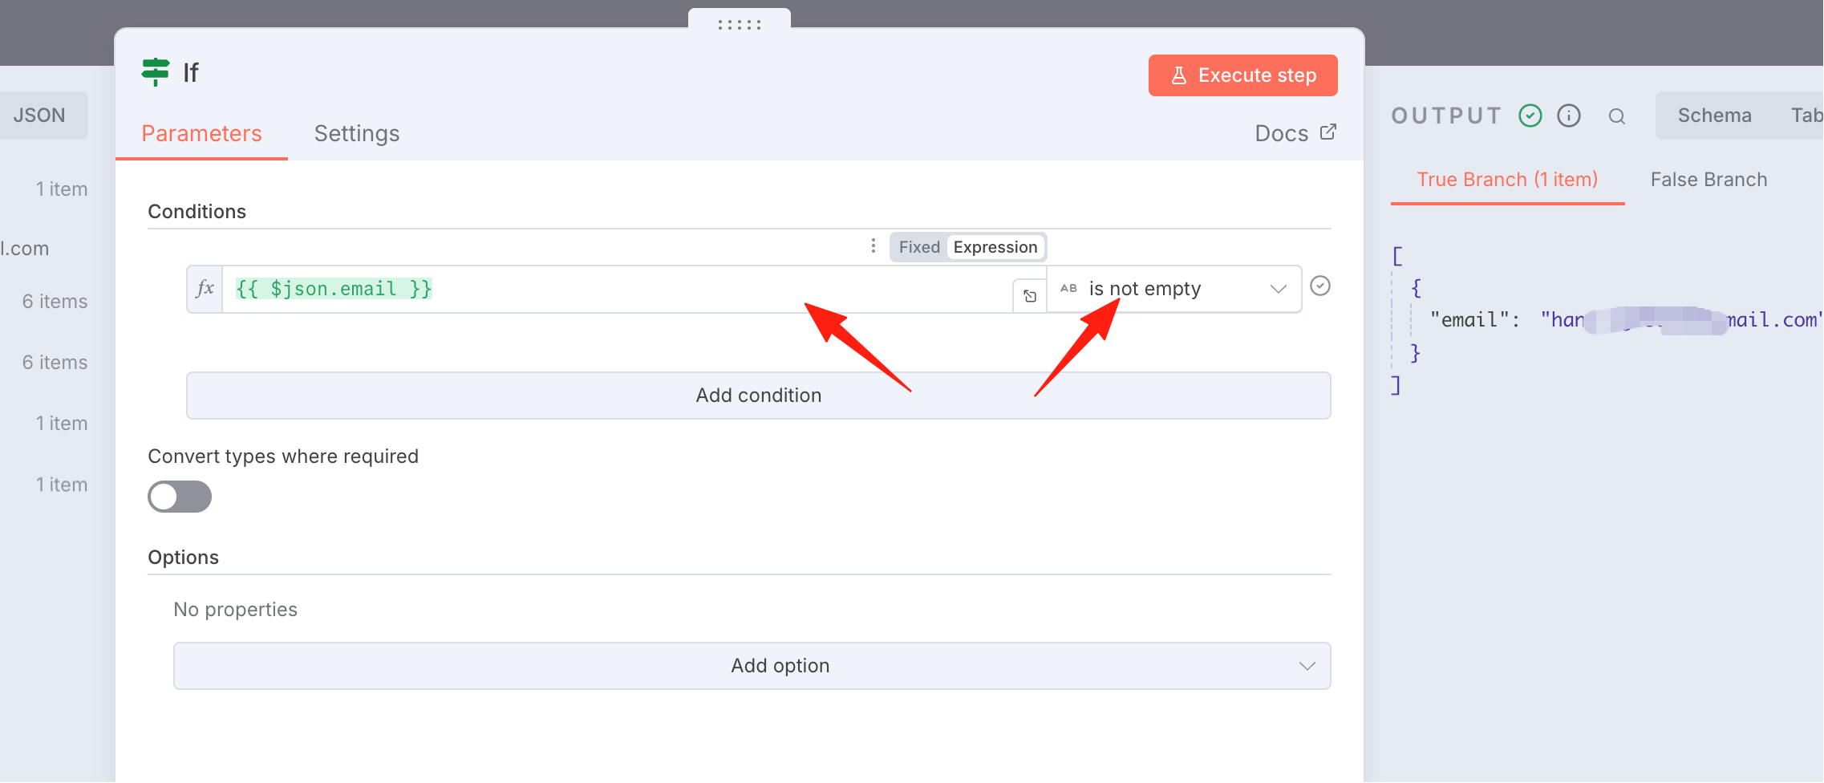The image size is (1824, 783).
Task: Click the condition check circle icon
Action: tap(1320, 286)
